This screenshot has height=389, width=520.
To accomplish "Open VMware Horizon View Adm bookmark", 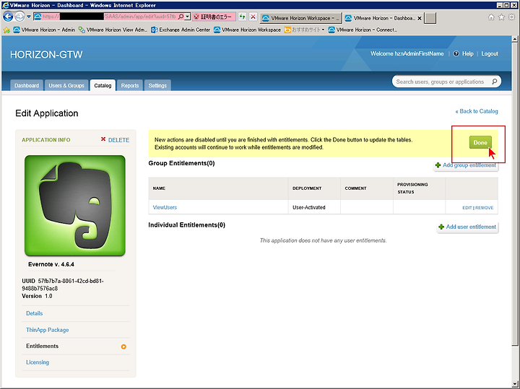I will pyautogui.click(x=113, y=30).
